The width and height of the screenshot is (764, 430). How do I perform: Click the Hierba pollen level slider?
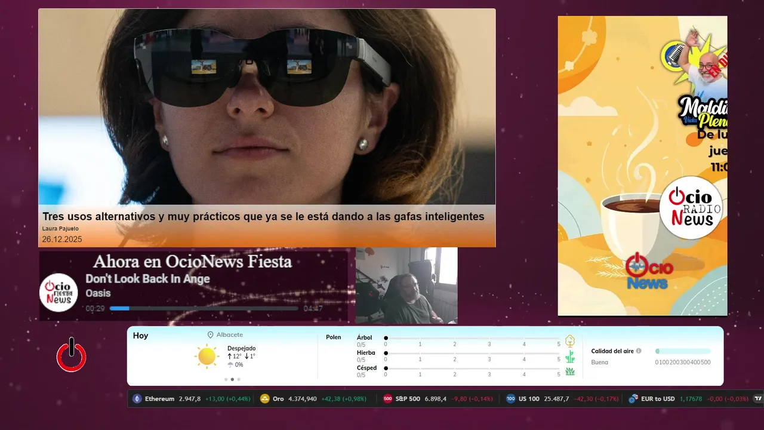coord(473,353)
